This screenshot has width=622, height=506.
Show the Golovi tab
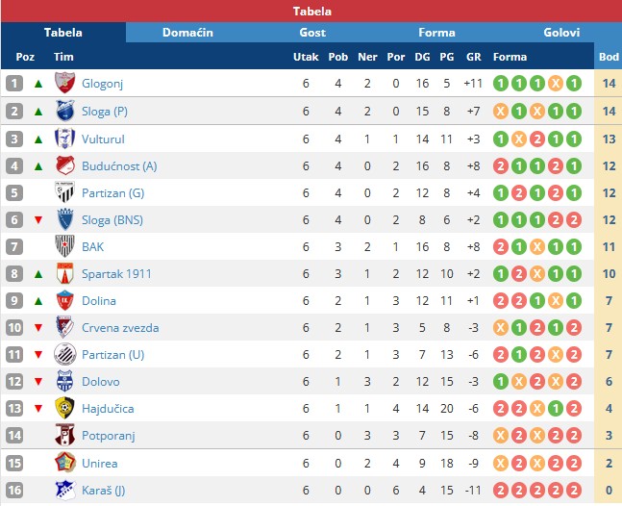coord(560,33)
